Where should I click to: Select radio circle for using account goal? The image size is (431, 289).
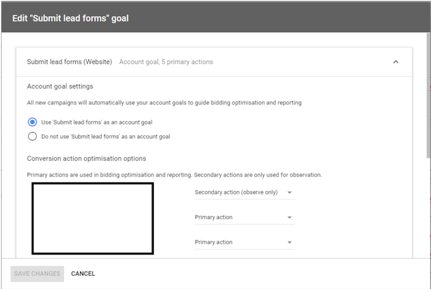pos(32,122)
